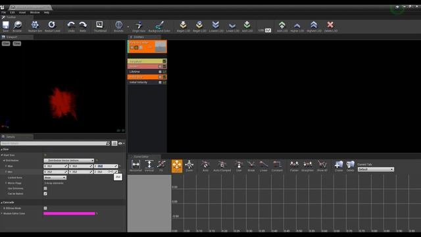
Task: Select the Initial Velocity module
Action: [x=147, y=82]
